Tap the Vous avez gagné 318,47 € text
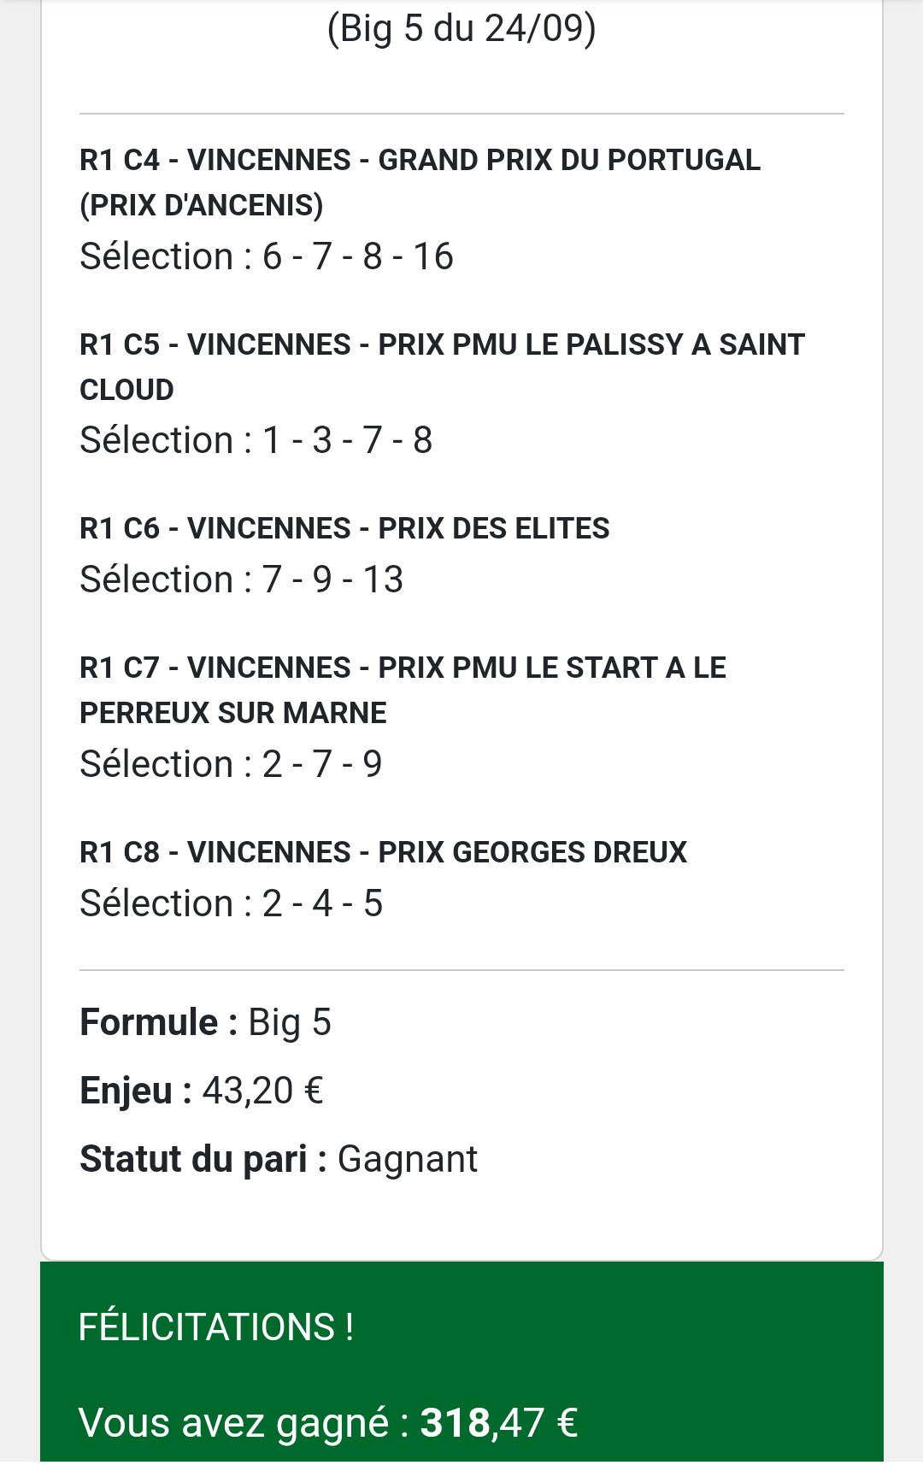This screenshot has height=1465, width=923. tap(328, 1423)
